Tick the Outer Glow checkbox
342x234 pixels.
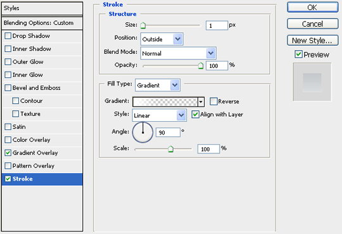(8, 62)
